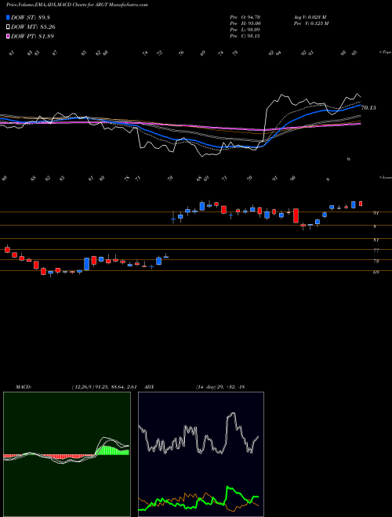Click the ADX panel label
392x517 pixels.
[150, 387]
